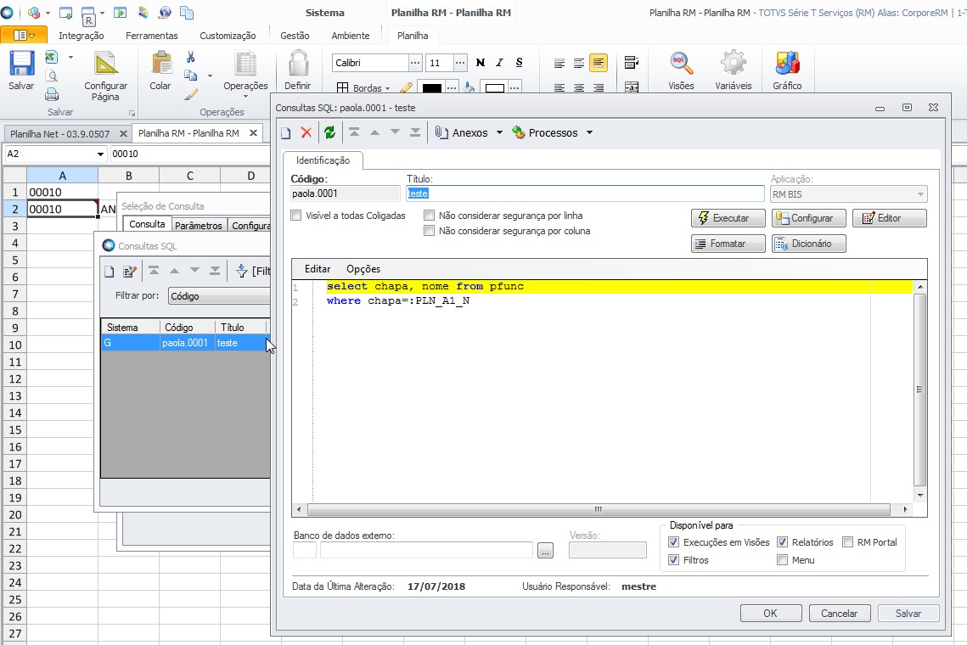Screen dimensions: 967x645
Task: Open Visões SQL magnifier icon
Action: (681, 64)
